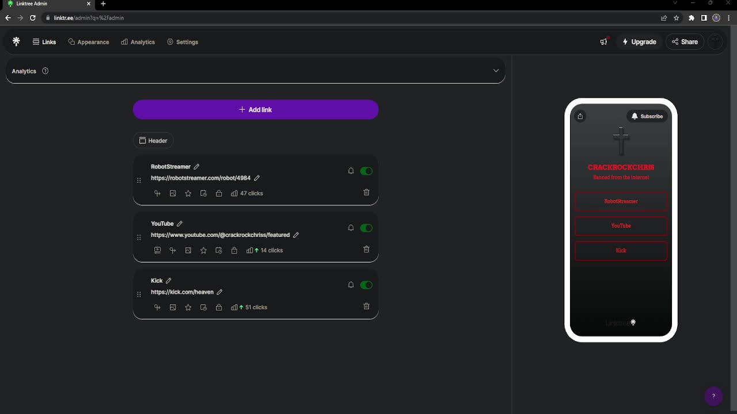
Task: Prioritize Kick link with the star
Action: tap(188, 307)
